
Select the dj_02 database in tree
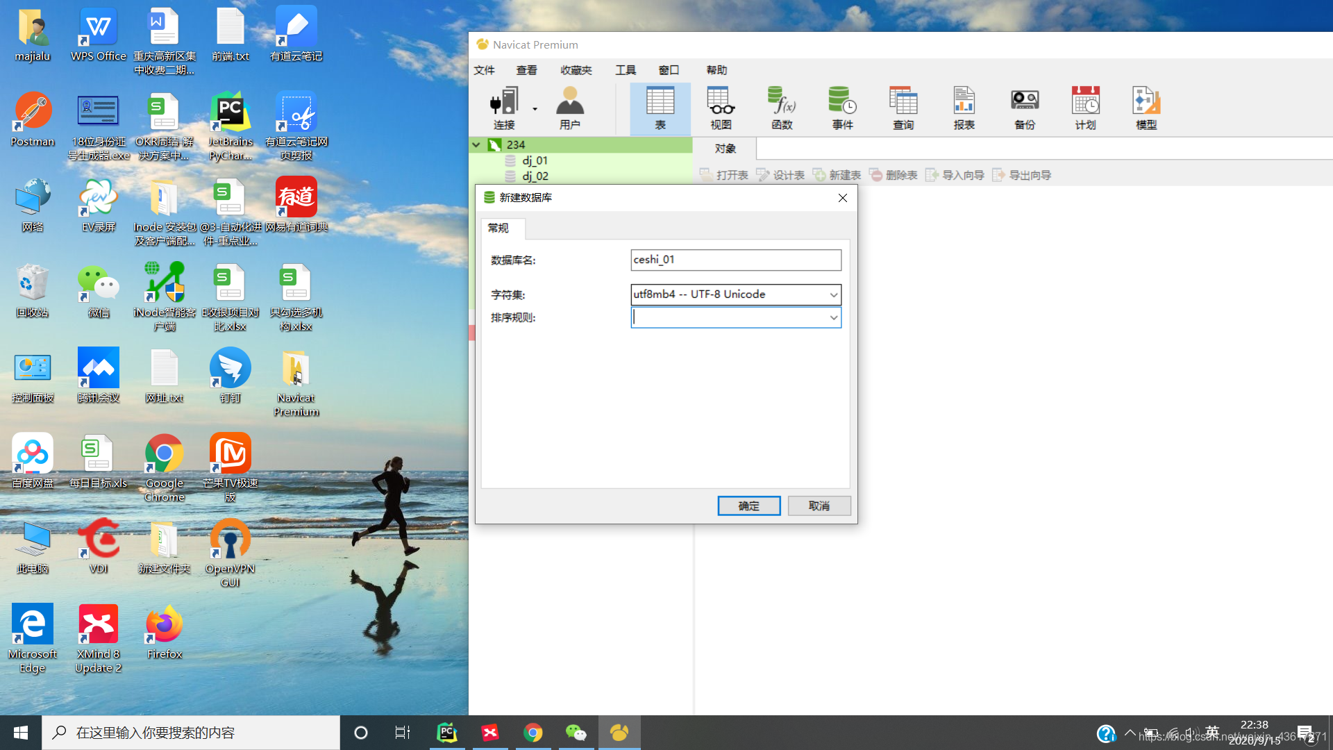click(535, 176)
